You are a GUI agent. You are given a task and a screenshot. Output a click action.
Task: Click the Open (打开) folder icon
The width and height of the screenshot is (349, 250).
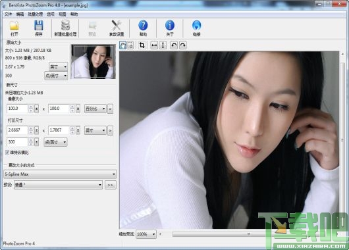[14, 26]
